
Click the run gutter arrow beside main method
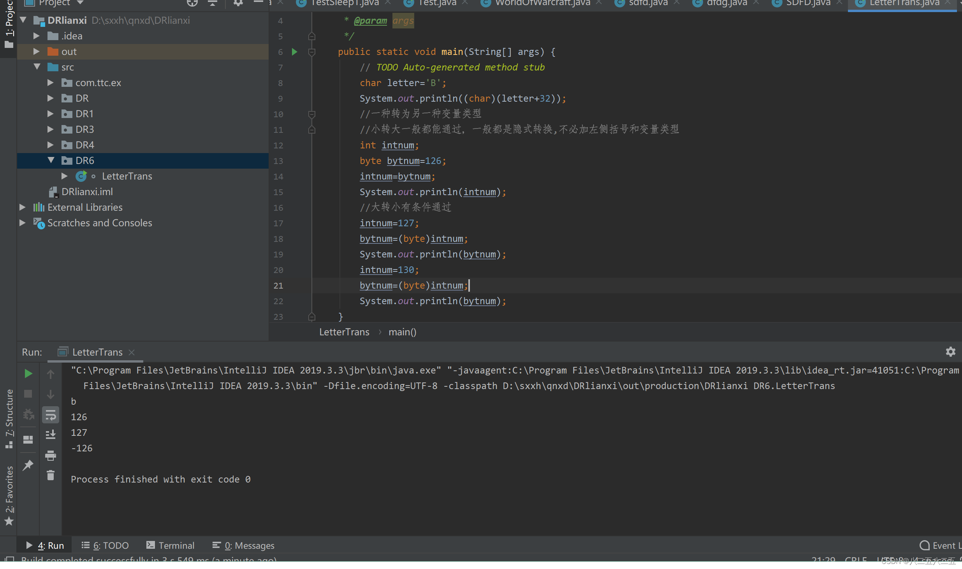[295, 52]
